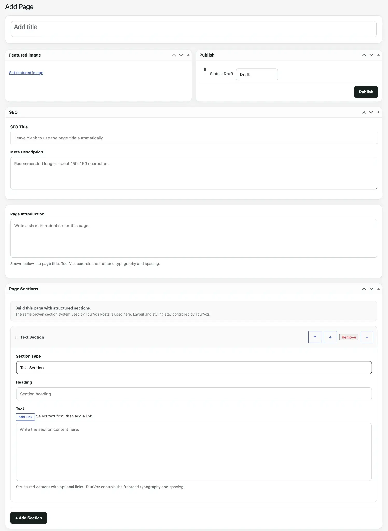Open Set featured image link
The width and height of the screenshot is (388, 531).
click(x=26, y=73)
